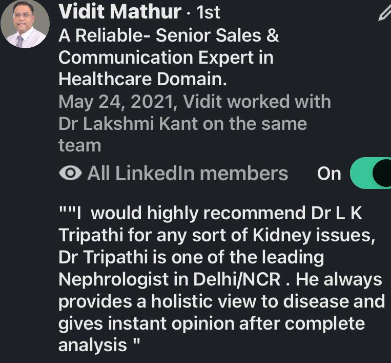The width and height of the screenshot is (391, 363).
Task: Select the "All LinkedIn members" visibility label
Action: tap(188, 174)
